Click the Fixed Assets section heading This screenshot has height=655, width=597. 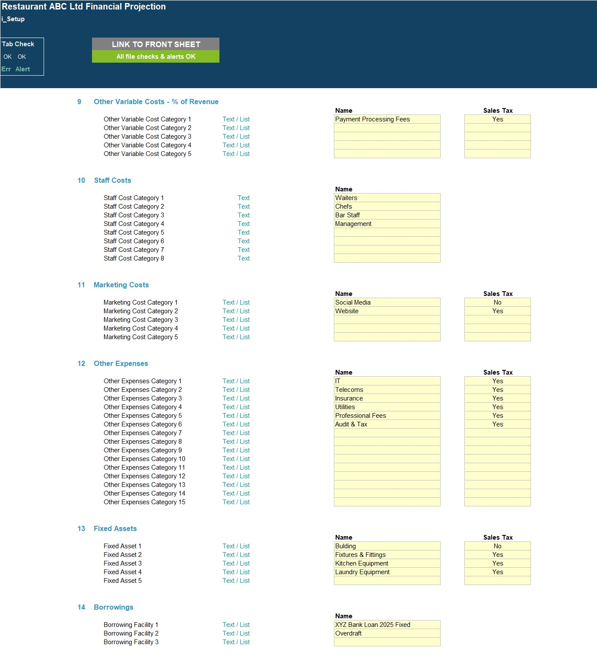pyautogui.click(x=115, y=529)
